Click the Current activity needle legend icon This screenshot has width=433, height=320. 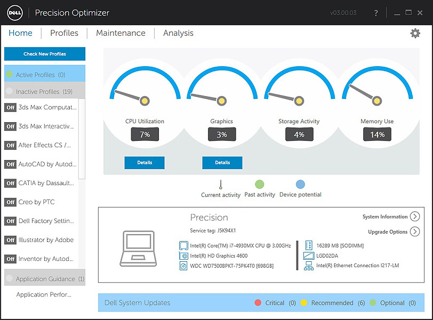220,184
